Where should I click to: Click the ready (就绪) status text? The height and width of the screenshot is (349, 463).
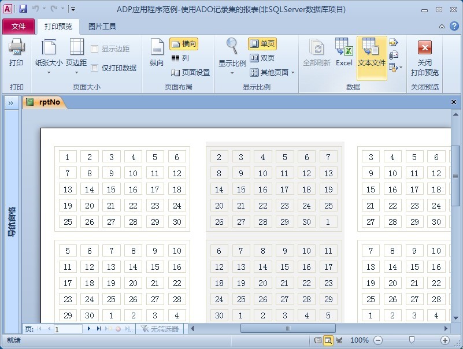coord(13,340)
